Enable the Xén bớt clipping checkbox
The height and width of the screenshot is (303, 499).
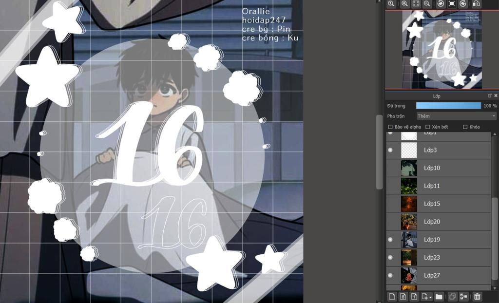click(x=428, y=127)
